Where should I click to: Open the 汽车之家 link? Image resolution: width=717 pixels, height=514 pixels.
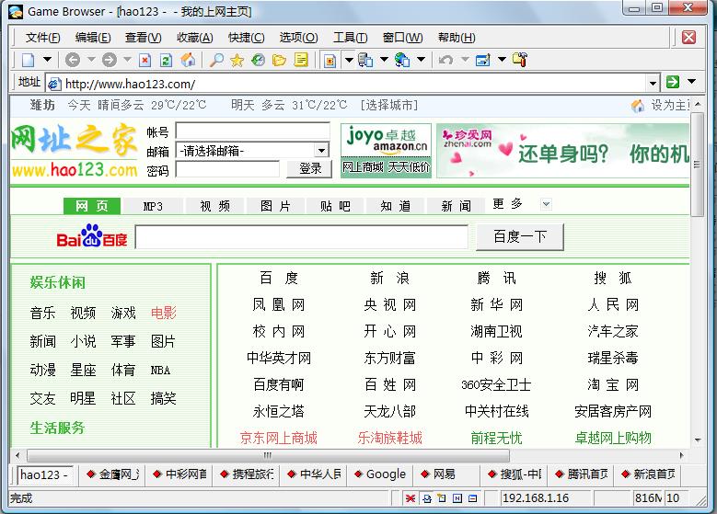[613, 331]
